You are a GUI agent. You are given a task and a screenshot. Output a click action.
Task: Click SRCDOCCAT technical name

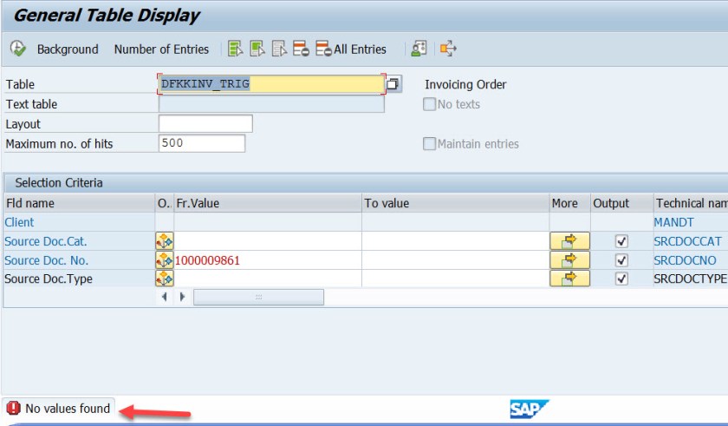tap(688, 241)
